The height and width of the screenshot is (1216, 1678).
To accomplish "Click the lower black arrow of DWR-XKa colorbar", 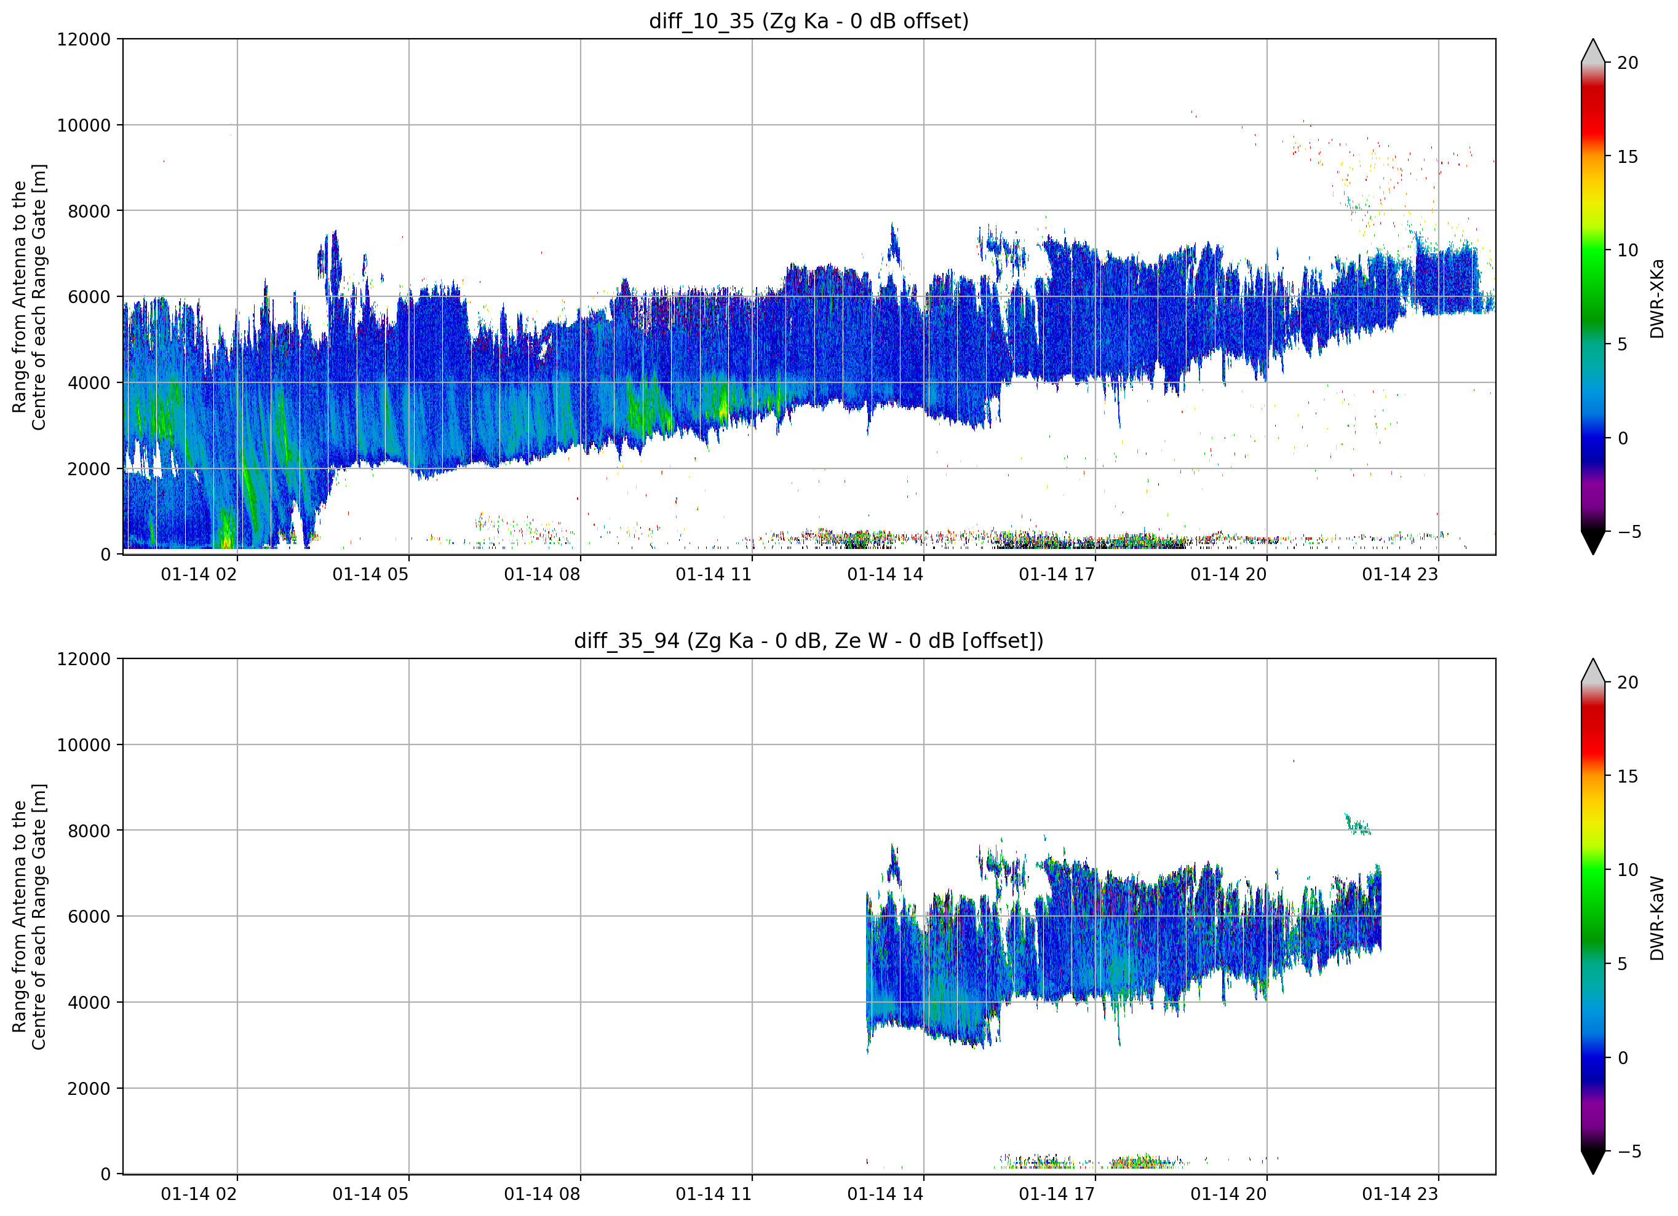I will coord(1593,543).
